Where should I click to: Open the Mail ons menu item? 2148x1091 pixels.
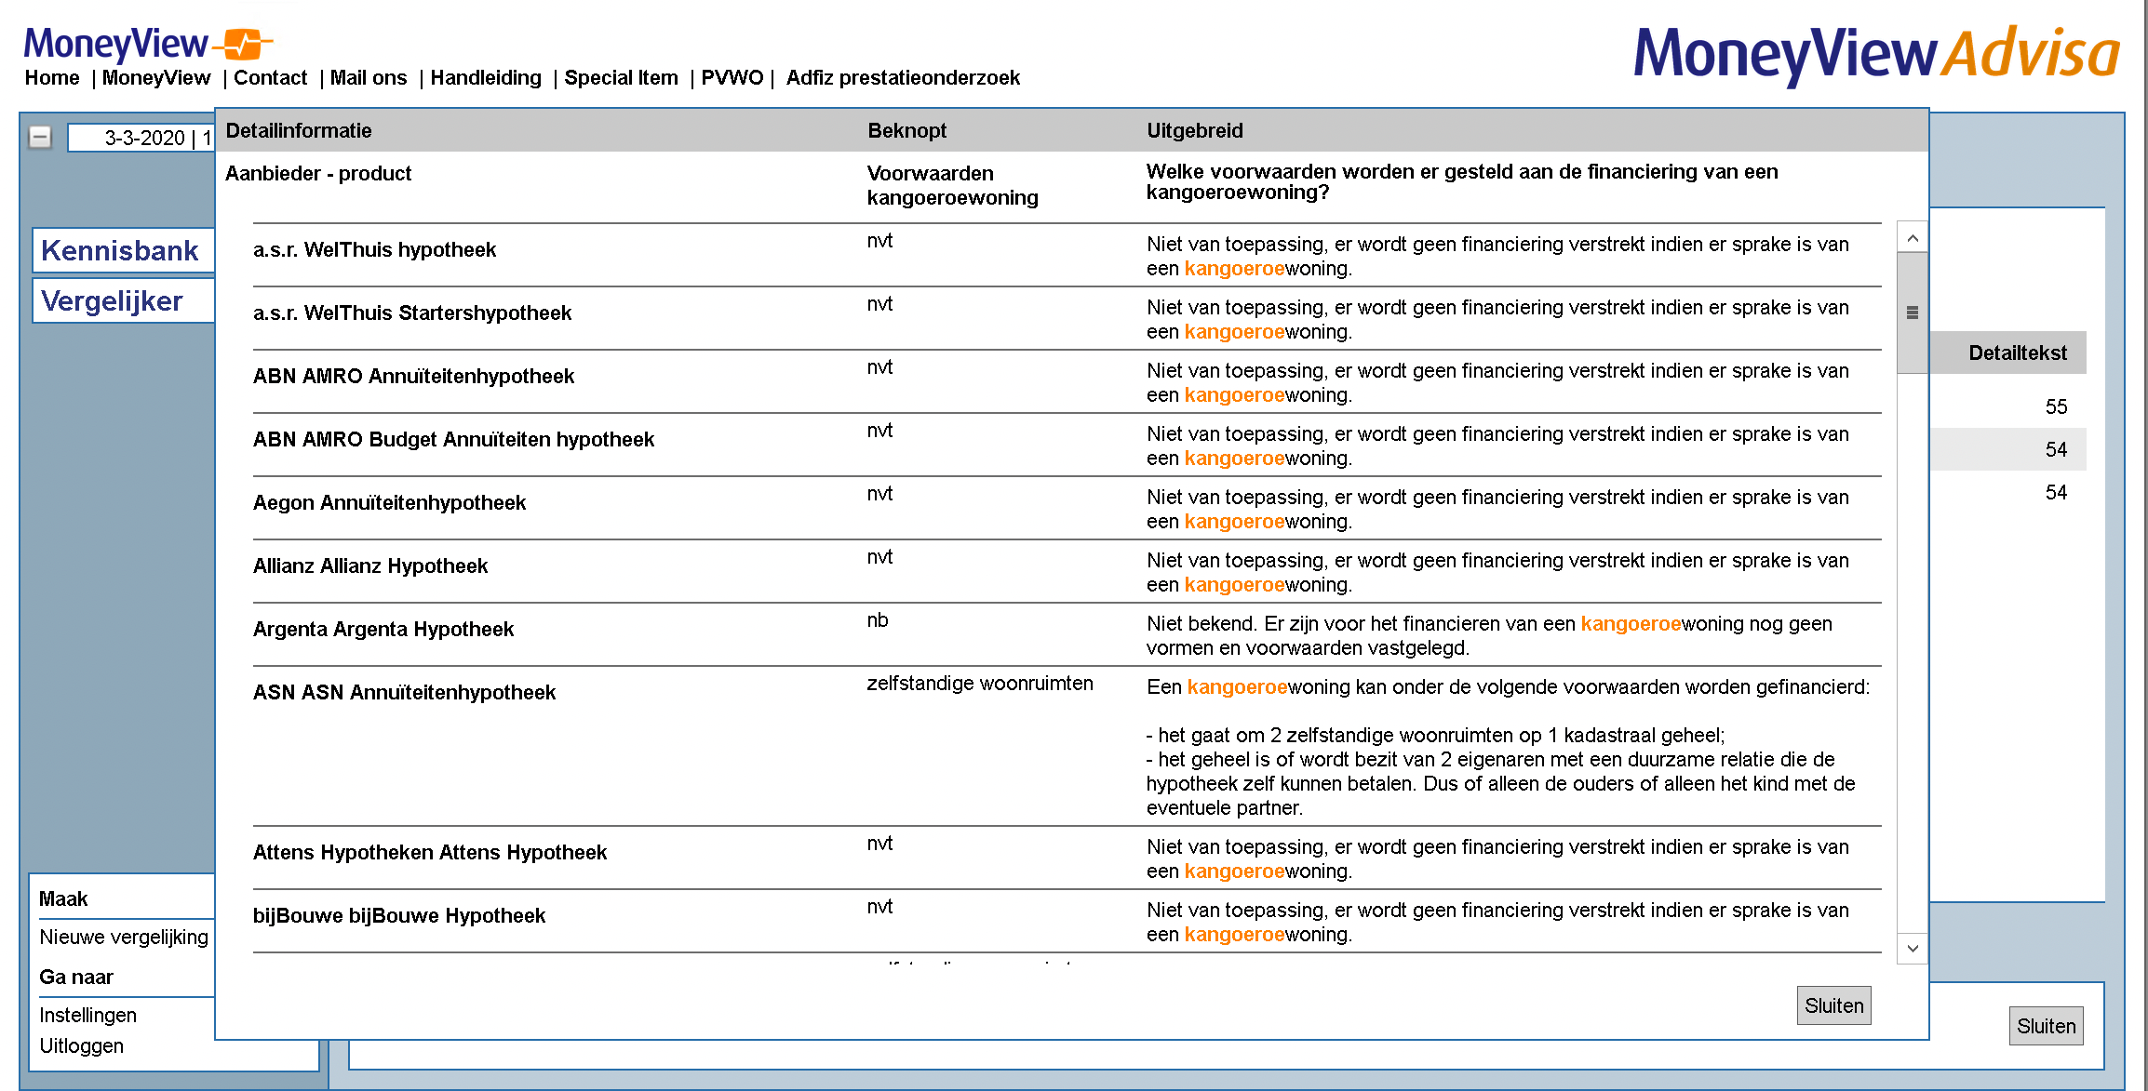point(369,78)
